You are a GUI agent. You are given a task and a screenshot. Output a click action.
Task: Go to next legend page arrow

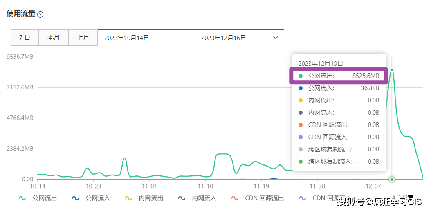411,197
